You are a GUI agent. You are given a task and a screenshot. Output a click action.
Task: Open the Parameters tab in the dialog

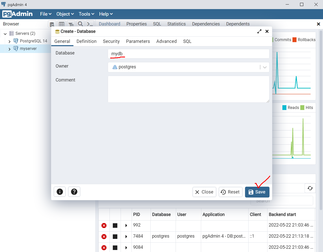[x=138, y=41]
